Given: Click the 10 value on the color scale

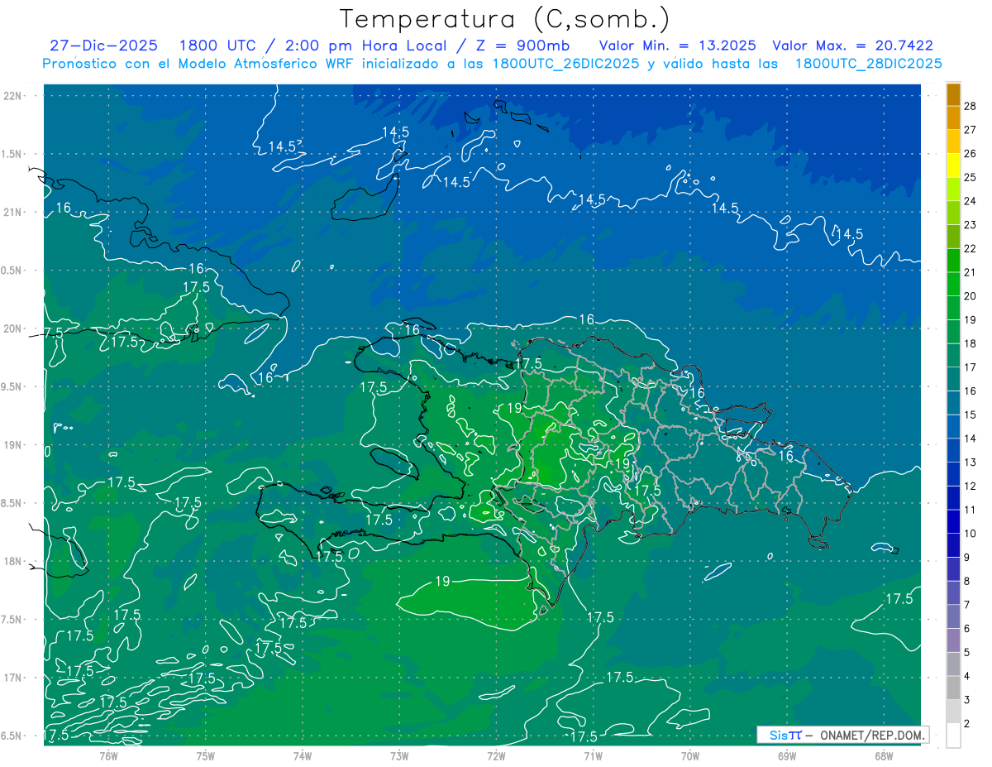Looking at the screenshot, I should (971, 534).
